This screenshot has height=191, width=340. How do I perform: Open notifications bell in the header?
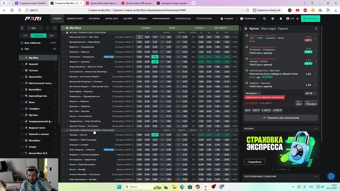(281, 19)
